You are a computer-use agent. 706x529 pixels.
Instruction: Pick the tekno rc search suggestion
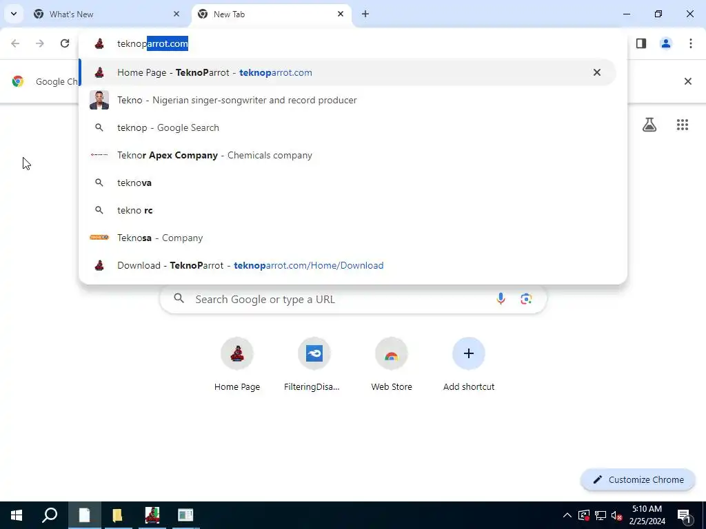point(347,210)
